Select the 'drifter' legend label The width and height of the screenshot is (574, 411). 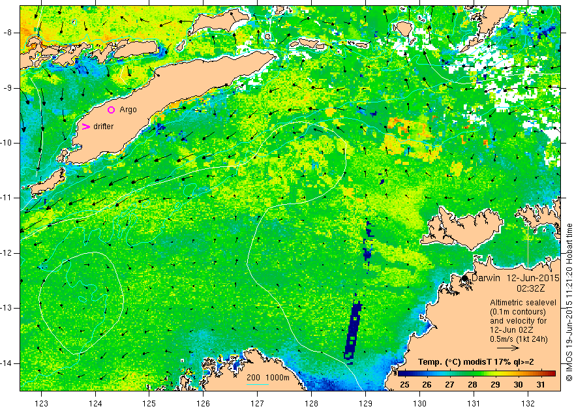[x=104, y=127]
